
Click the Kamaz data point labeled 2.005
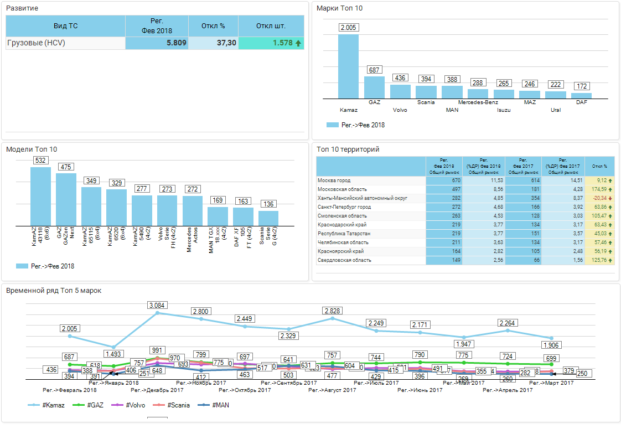click(70, 337)
